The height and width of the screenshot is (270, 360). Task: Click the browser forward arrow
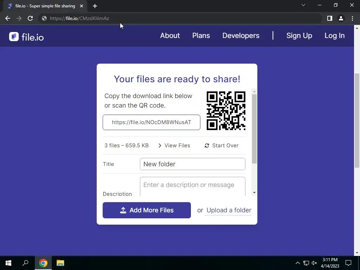[19, 18]
